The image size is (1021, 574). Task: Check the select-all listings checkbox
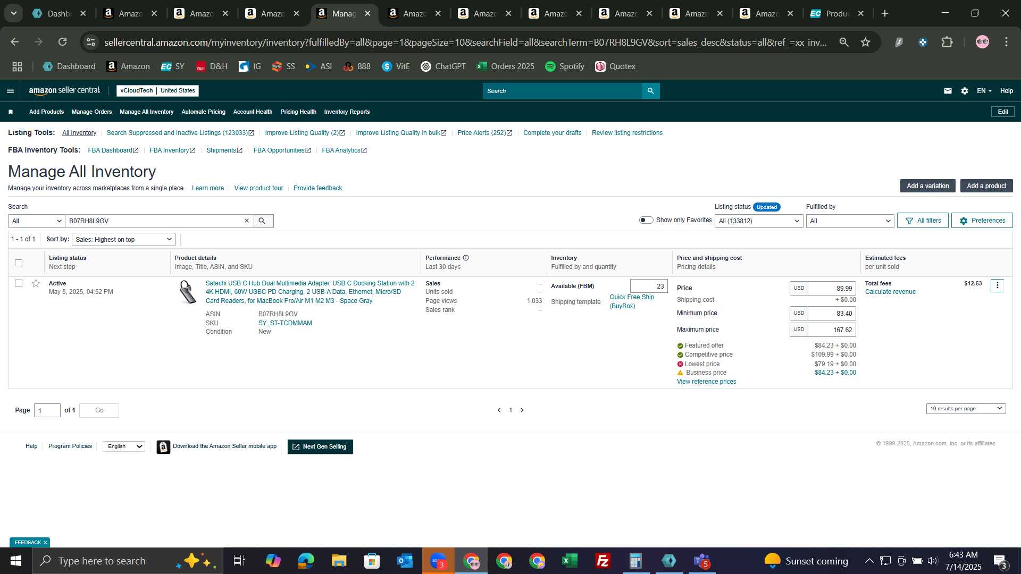(19, 263)
